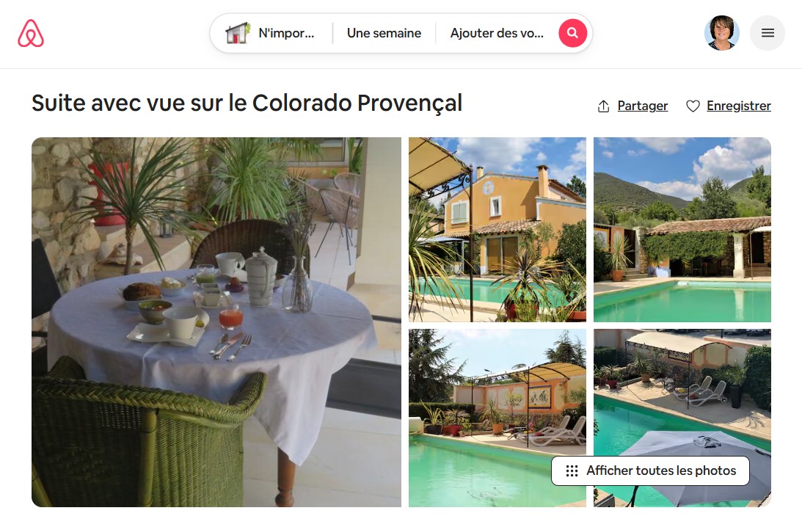
Task: Select the "N'impor..." destination field
Action: point(271,33)
